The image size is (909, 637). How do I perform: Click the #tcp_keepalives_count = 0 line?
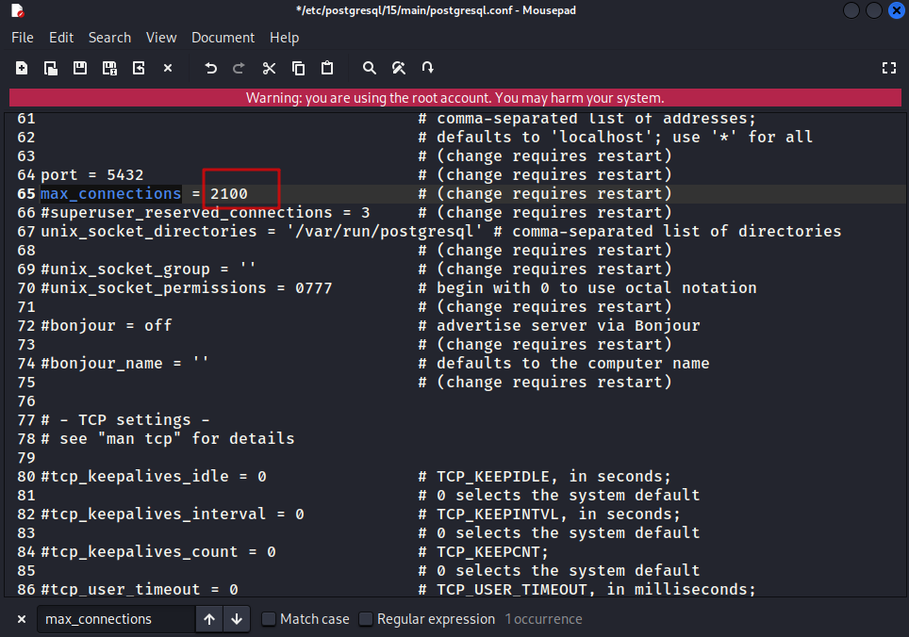158,552
